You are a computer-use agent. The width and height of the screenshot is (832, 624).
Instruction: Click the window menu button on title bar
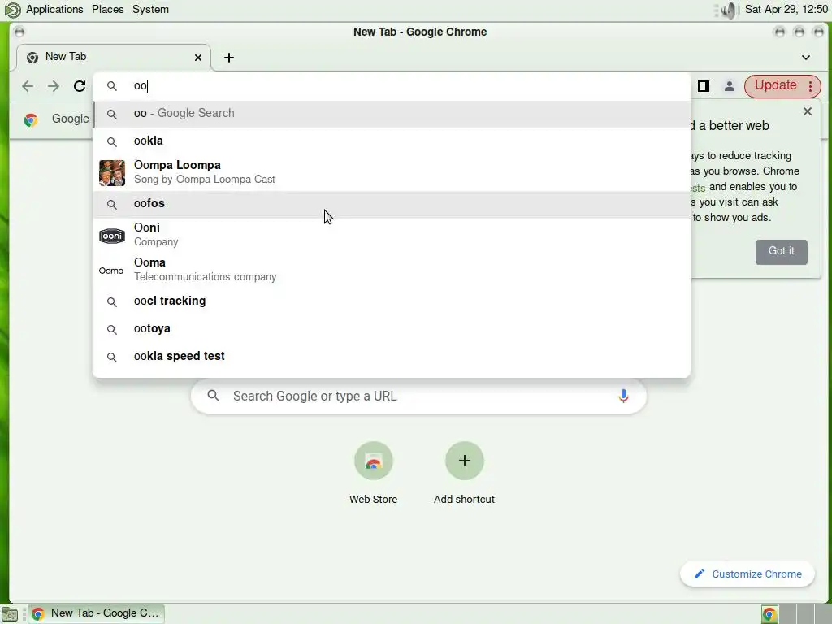point(19,32)
